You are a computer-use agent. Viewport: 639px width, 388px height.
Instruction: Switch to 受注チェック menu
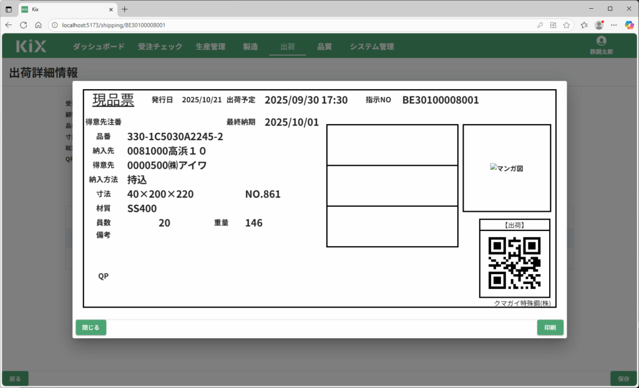tap(160, 47)
